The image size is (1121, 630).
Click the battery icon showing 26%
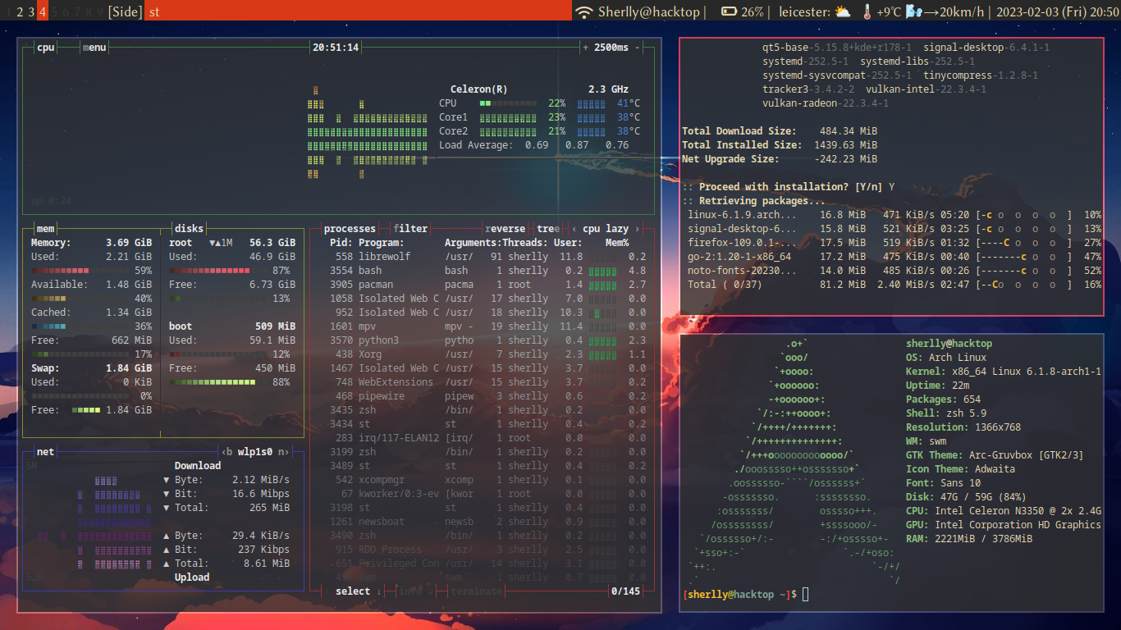729,11
